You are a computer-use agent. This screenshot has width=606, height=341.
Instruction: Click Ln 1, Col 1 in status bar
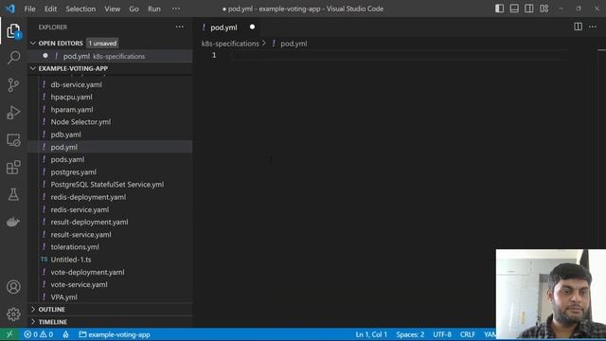tap(371, 334)
